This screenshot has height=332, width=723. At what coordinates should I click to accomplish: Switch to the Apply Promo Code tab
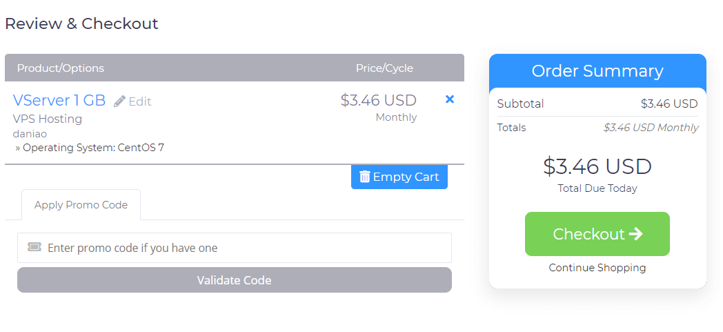point(81,205)
